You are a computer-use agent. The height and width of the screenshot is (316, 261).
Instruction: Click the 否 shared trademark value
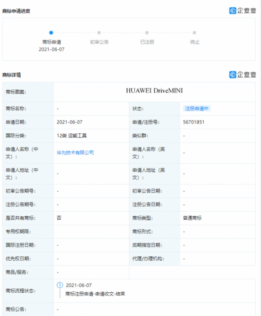[x=59, y=218]
